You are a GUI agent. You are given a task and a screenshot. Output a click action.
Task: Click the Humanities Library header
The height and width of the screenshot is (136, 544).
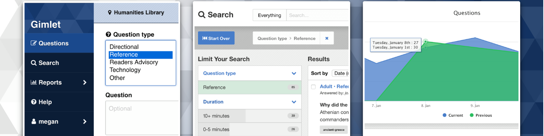(x=136, y=12)
